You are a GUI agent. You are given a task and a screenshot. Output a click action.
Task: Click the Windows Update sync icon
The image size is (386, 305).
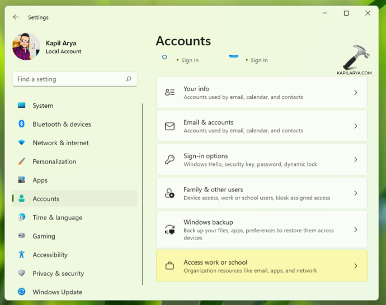22,292
